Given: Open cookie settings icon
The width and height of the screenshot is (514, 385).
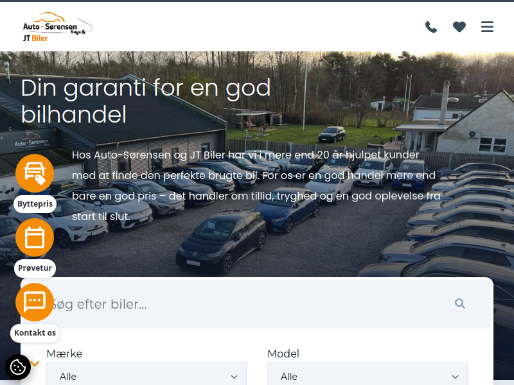Looking at the screenshot, I should pos(18,367).
